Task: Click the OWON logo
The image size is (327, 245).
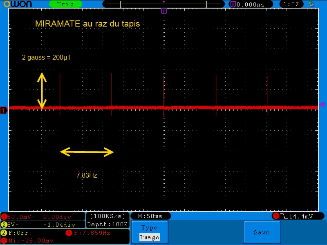Action: [x=18, y=4]
